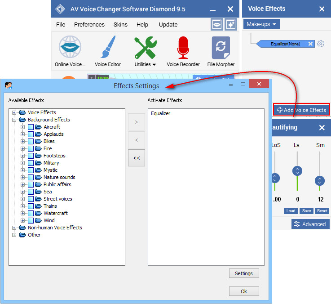Open Equalizer gear settings icon
Image resolution: width=331 pixels, height=304 pixels.
[320, 44]
